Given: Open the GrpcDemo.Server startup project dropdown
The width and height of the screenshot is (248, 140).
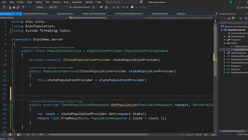Looking at the screenshot, I should [91, 7].
